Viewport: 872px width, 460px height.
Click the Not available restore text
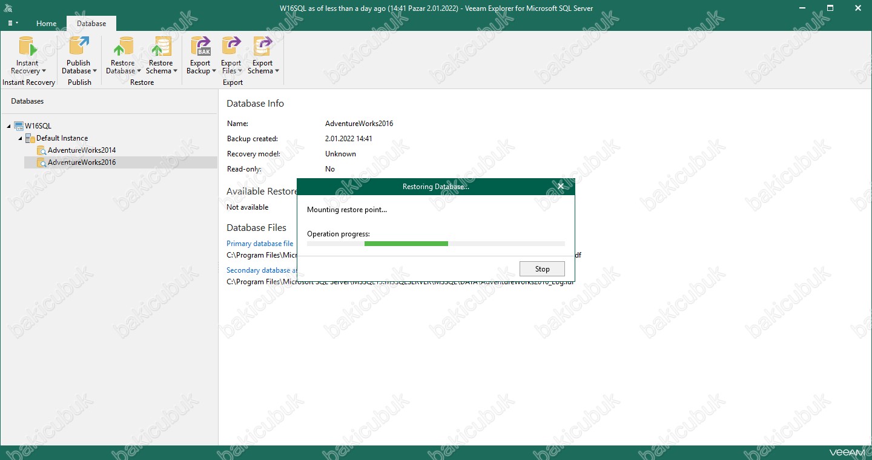tap(247, 207)
